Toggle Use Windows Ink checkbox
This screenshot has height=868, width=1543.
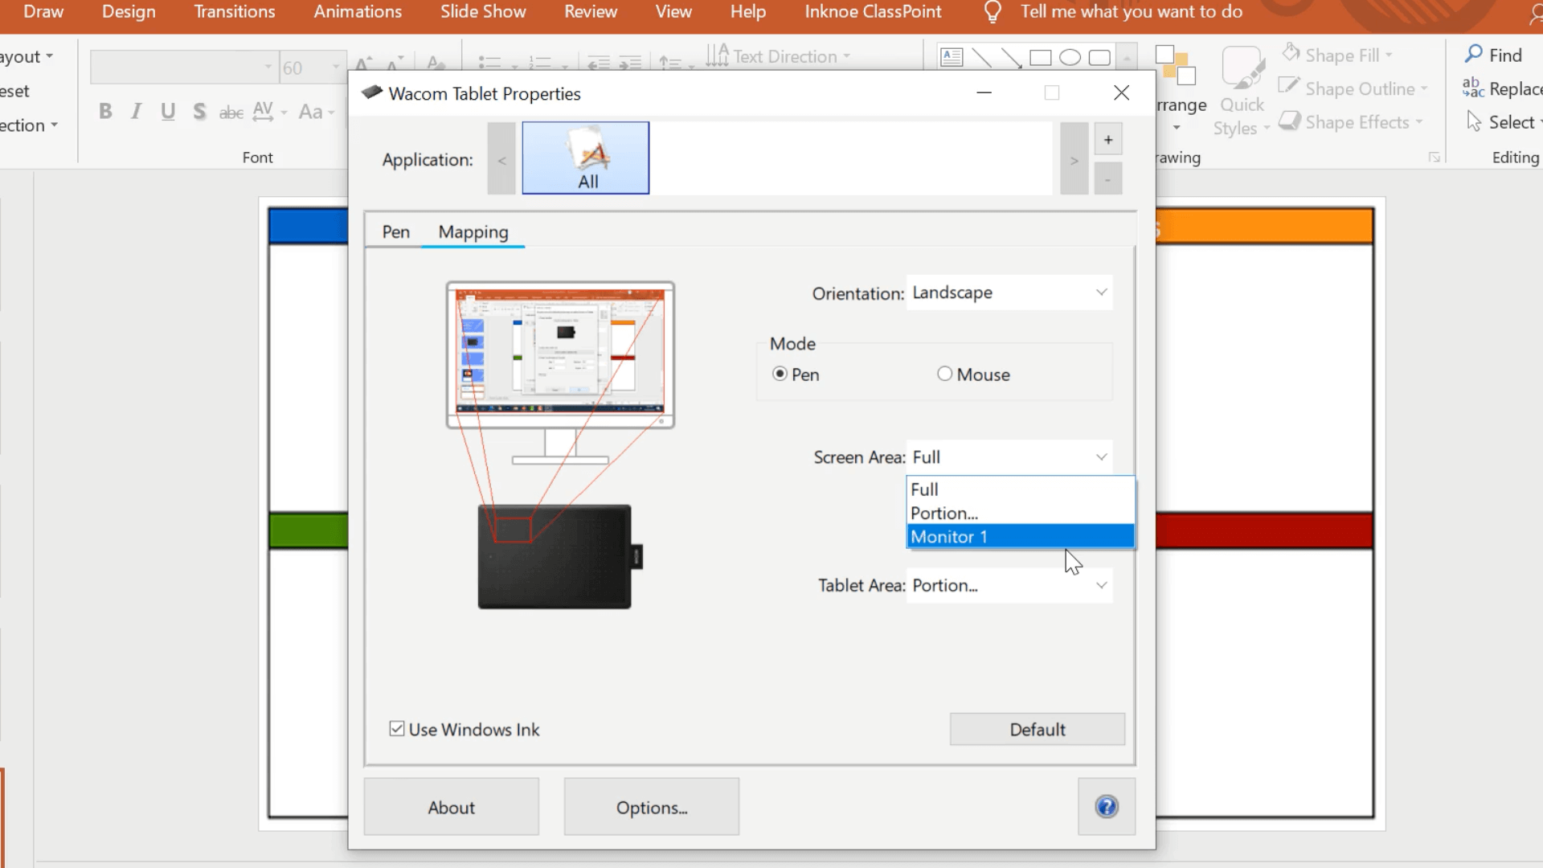397,729
